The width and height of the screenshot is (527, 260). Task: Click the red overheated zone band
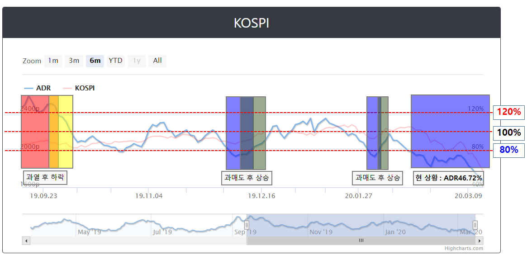pyautogui.click(x=35, y=132)
